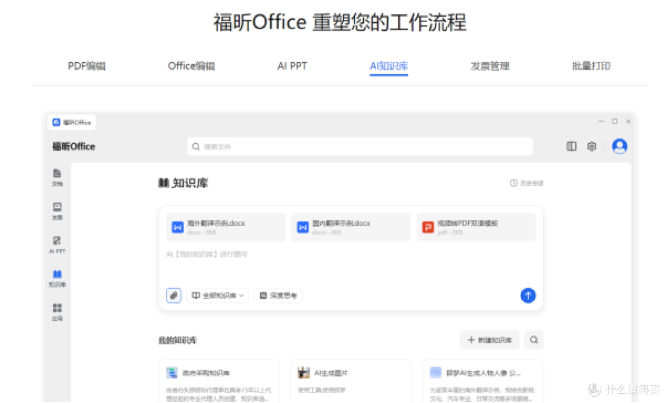666x403 pixels.
Task: Click the 福昕Office window title tab
Action: tap(72, 122)
